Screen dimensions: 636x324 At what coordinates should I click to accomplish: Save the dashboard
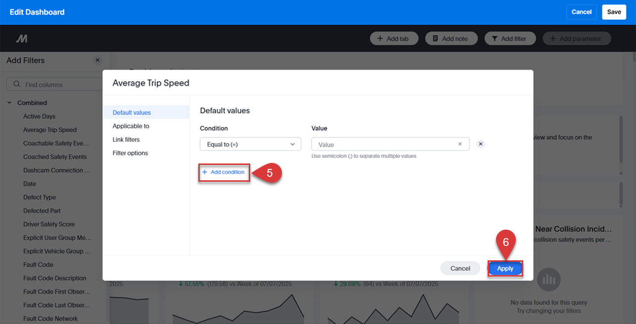pyautogui.click(x=614, y=11)
